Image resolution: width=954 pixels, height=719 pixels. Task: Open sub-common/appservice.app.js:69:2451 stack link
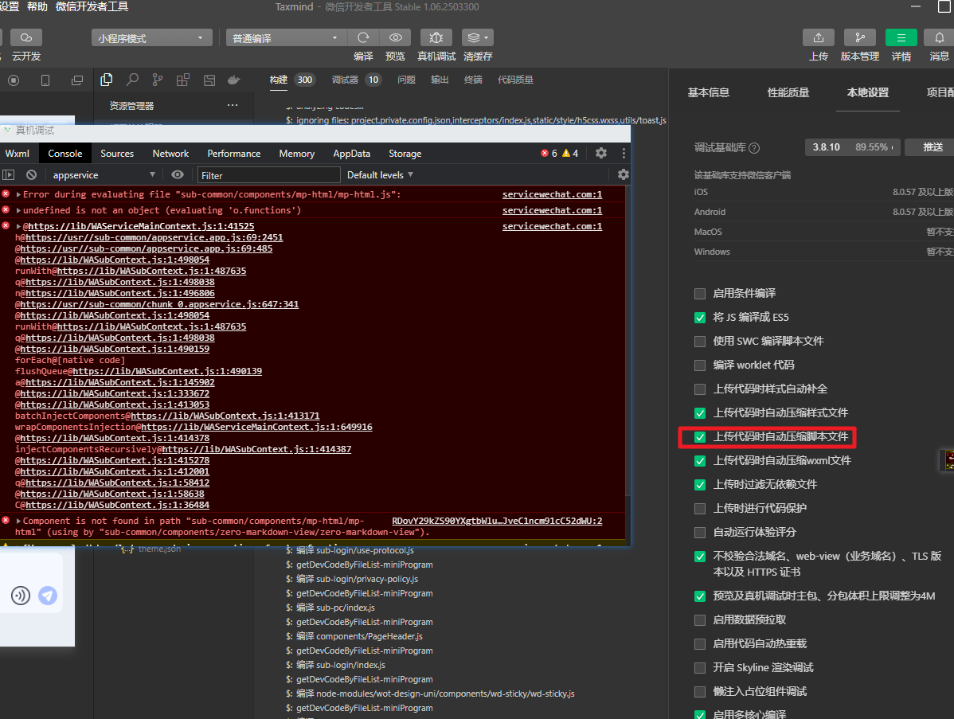click(x=154, y=237)
